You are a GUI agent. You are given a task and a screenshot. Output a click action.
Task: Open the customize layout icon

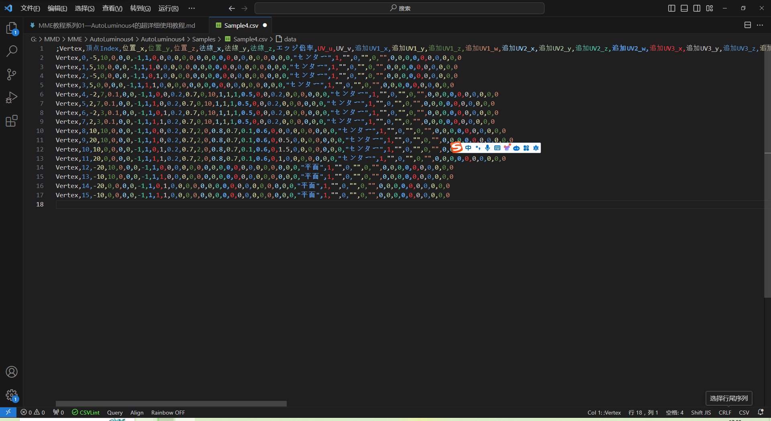[x=710, y=8]
